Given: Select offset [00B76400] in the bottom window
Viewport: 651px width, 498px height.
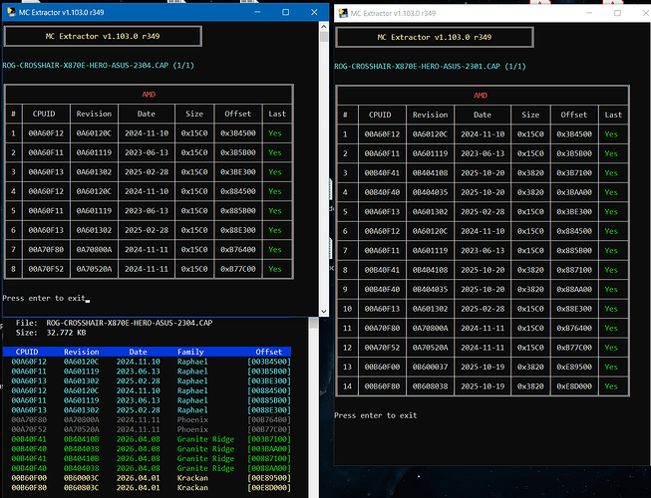Looking at the screenshot, I should click(x=268, y=419).
